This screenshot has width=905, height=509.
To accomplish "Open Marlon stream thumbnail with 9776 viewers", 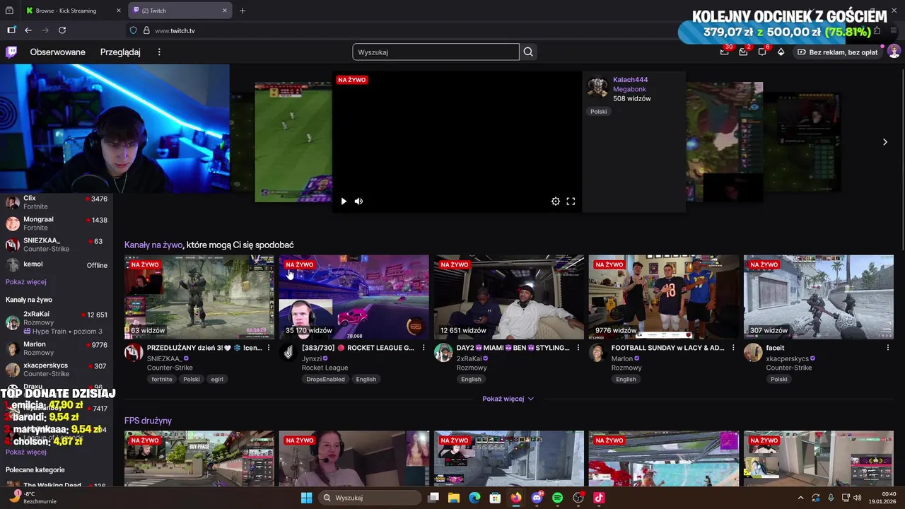I will click(663, 297).
